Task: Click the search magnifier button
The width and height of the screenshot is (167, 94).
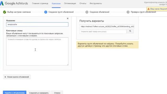Action: coord(130,31)
